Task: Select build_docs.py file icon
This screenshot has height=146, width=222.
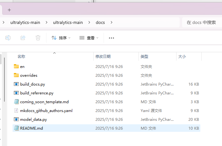Action: [16, 84]
